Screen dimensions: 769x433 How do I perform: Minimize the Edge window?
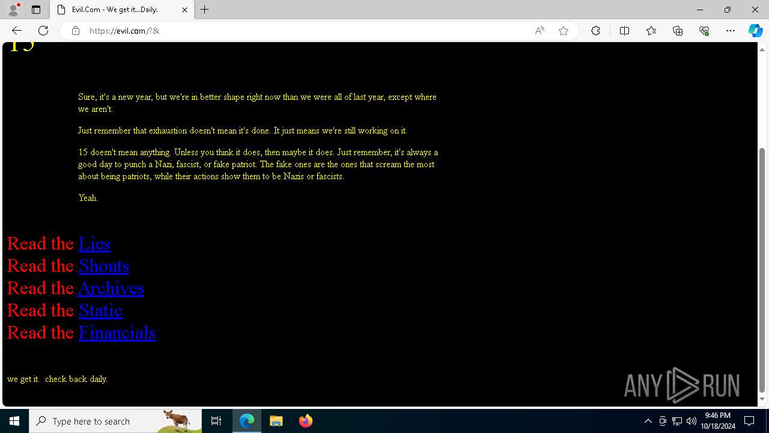tap(700, 10)
